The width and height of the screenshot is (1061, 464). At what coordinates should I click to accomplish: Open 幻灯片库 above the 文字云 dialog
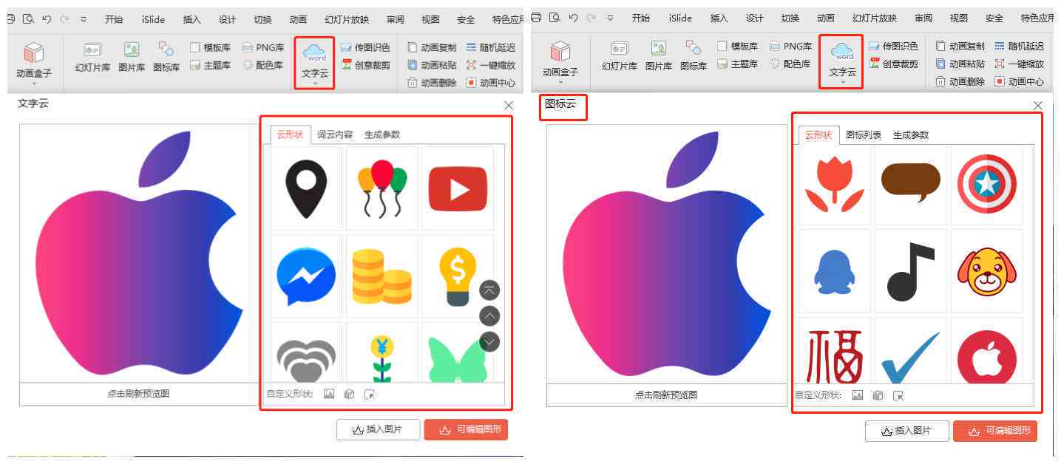(92, 56)
